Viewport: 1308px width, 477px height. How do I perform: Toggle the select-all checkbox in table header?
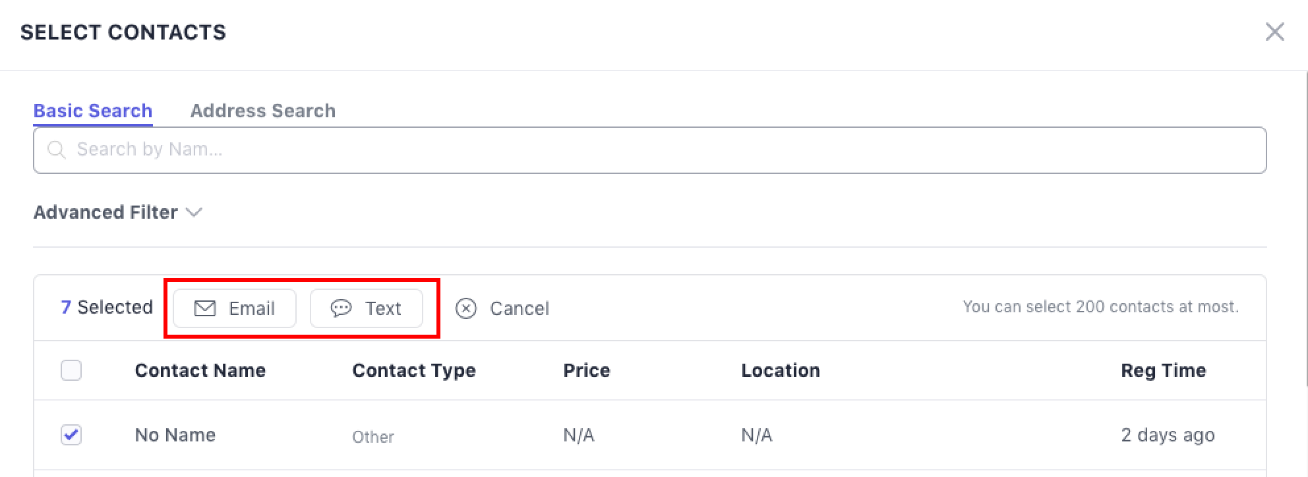click(x=71, y=370)
